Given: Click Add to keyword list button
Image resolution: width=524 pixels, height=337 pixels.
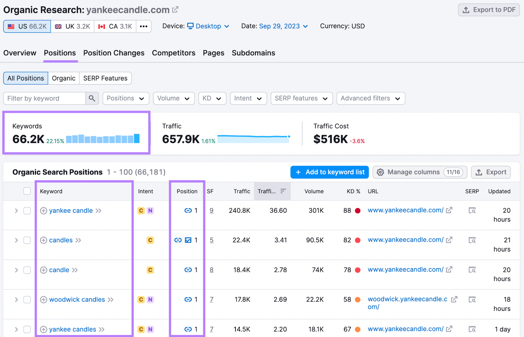Looking at the screenshot, I should (x=330, y=172).
